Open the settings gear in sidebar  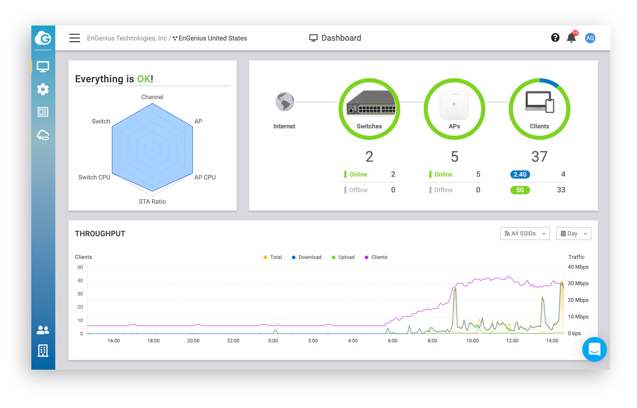pos(43,89)
